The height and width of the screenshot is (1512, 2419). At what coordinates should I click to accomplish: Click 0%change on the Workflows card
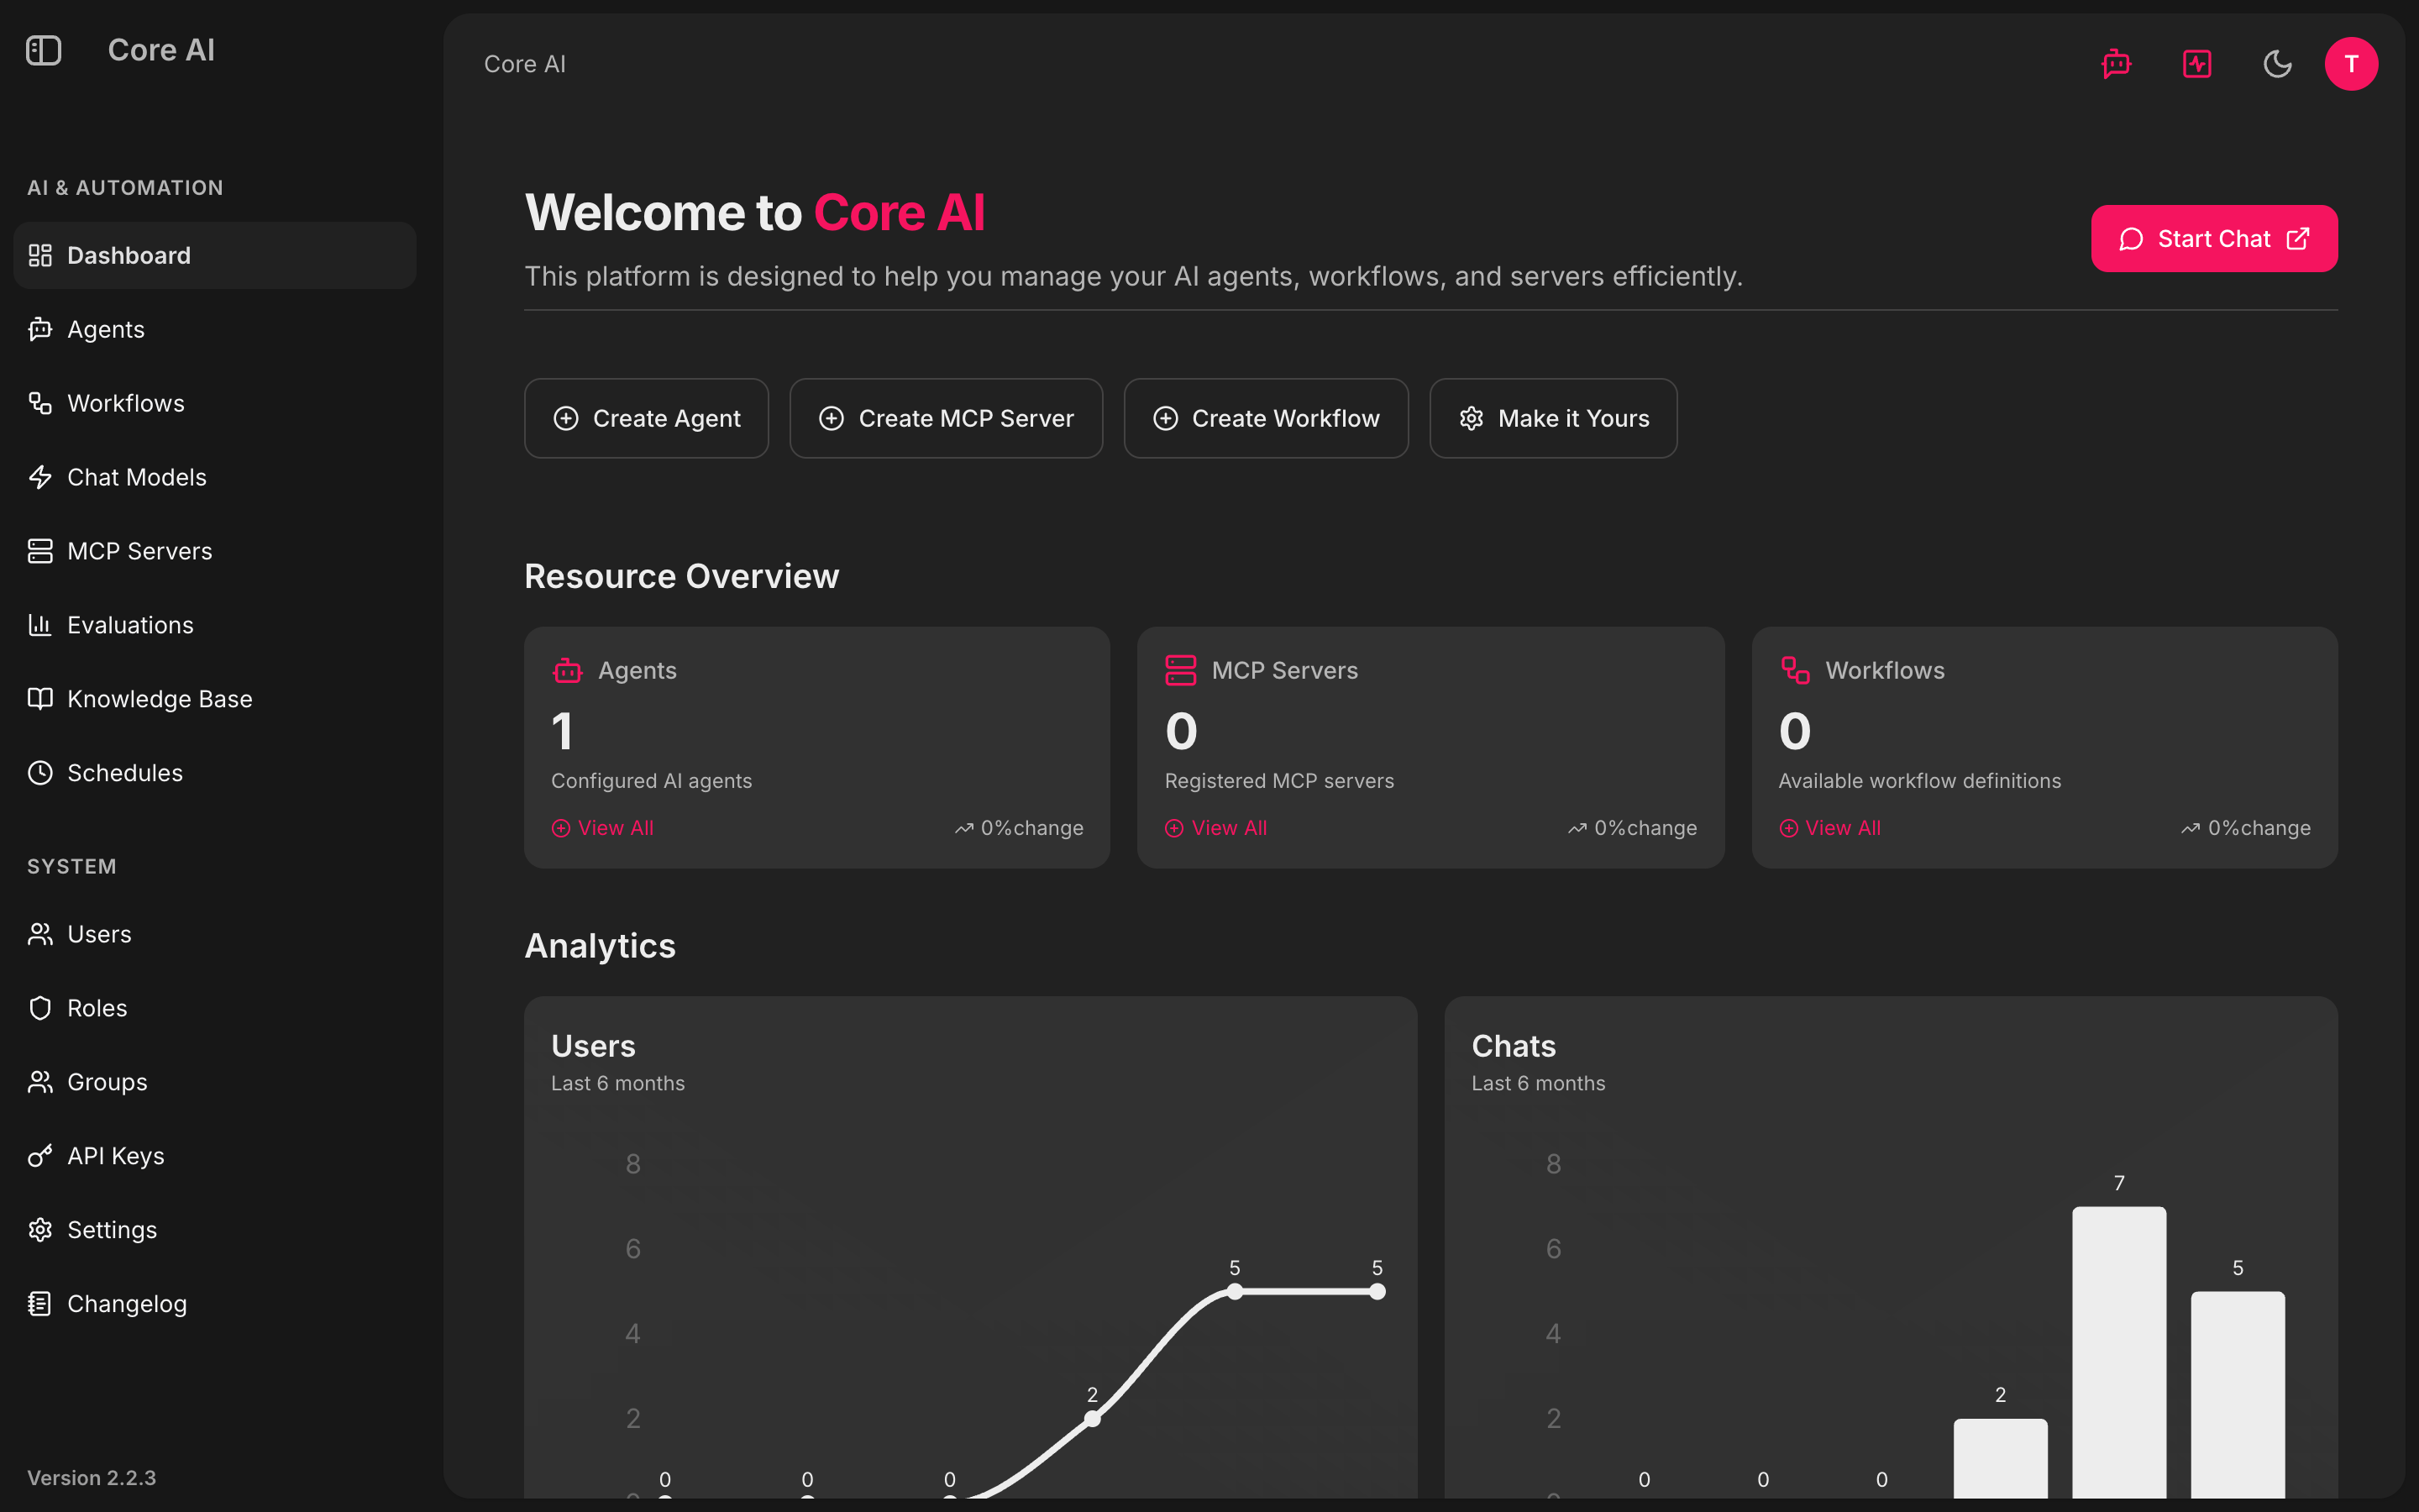2246,828
